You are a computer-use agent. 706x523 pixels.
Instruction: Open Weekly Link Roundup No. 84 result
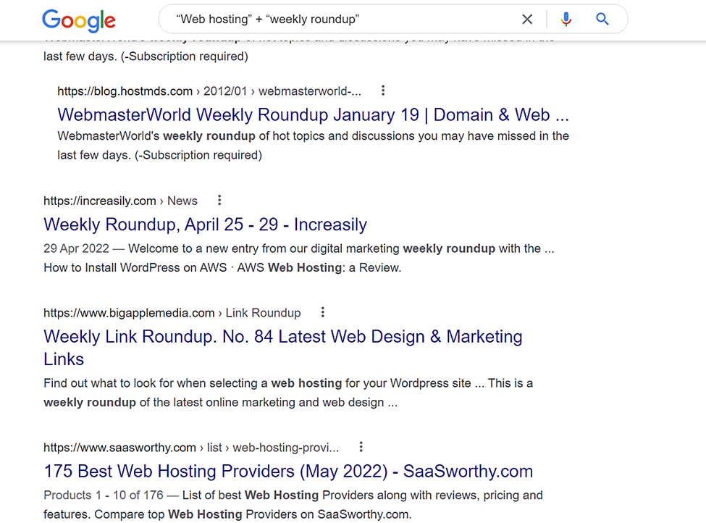click(282, 348)
